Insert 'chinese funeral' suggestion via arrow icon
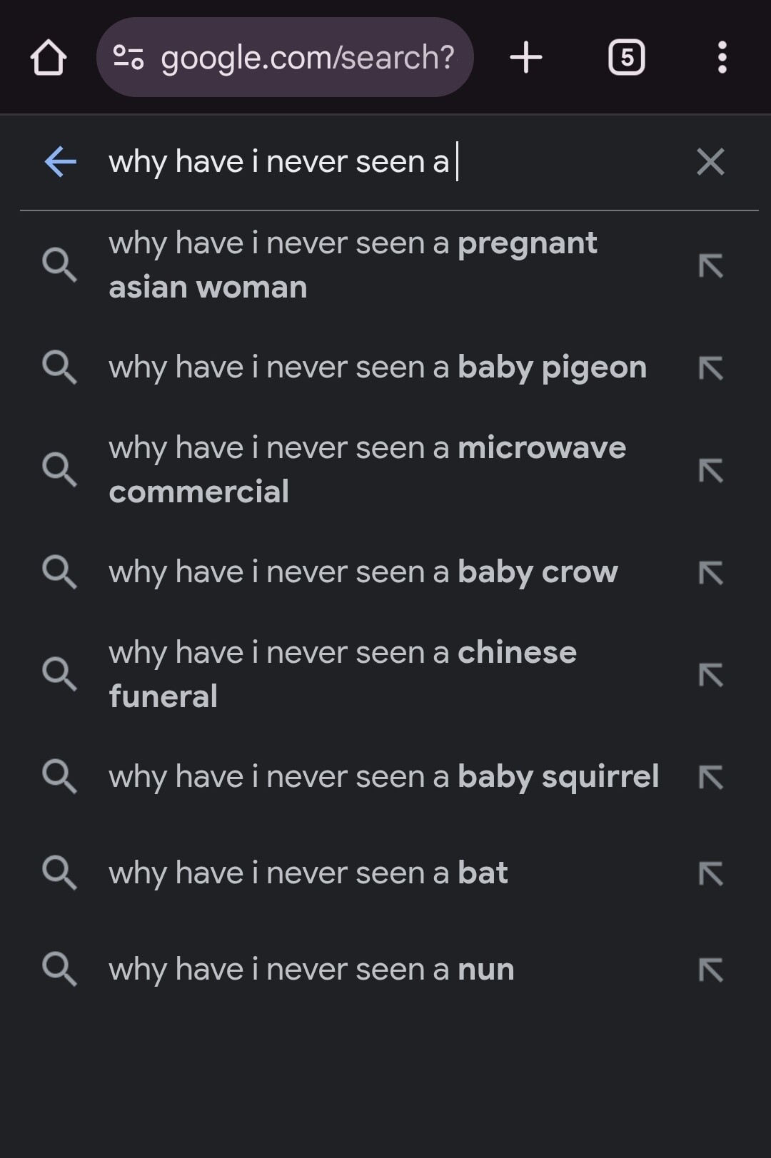This screenshot has height=1158, width=771. click(710, 675)
